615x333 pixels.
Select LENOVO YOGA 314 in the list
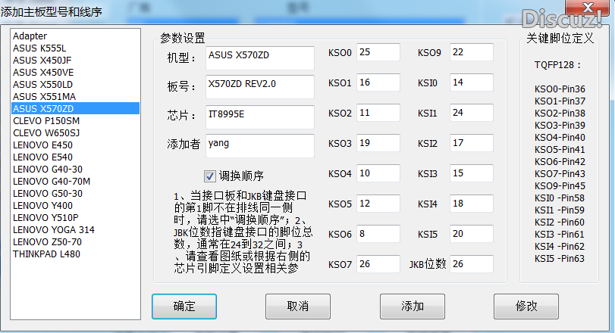click(75, 230)
